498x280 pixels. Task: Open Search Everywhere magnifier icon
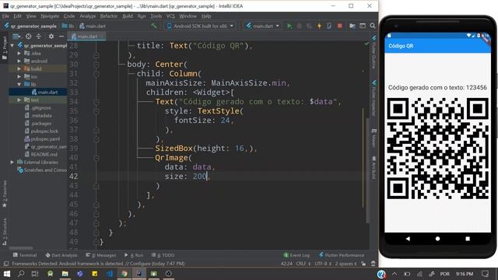pos(373,26)
